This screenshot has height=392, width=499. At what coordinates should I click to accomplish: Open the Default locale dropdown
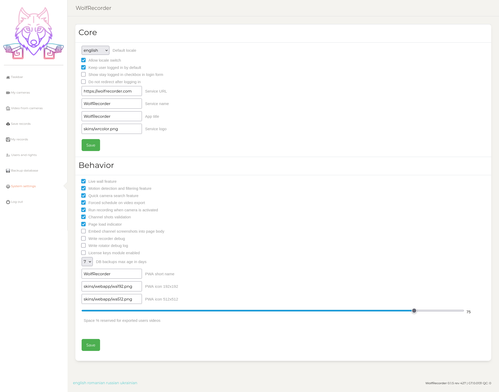[x=95, y=50]
